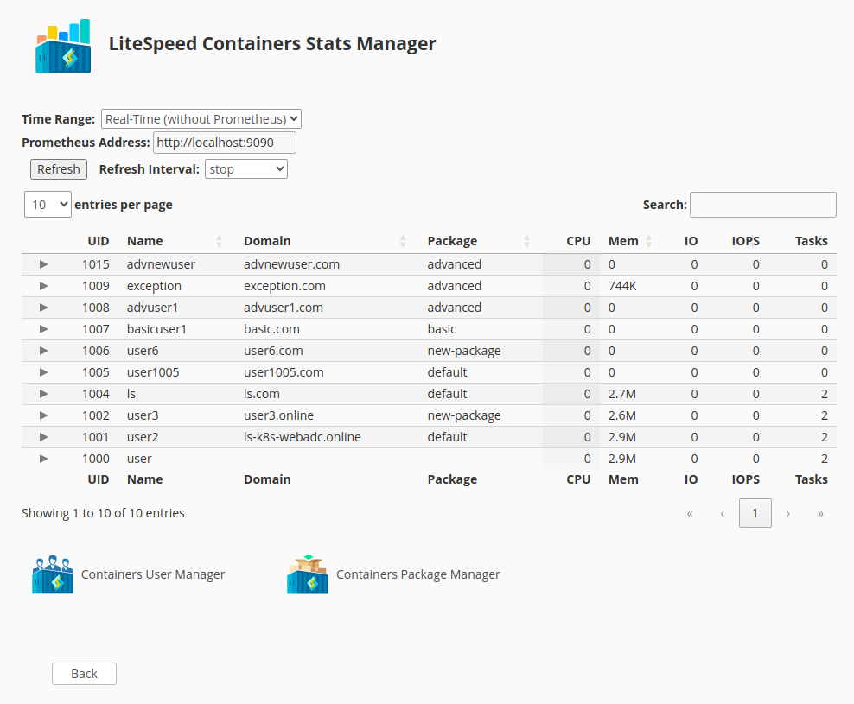Screen dimensions: 854x704
Task: Click the Search input field
Action: [762, 205]
